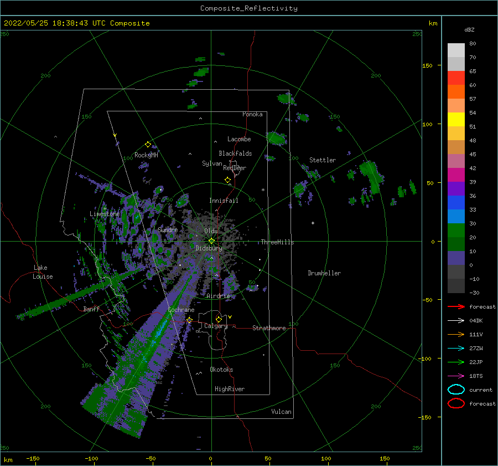This screenshot has height=466, width=498.
Task: Click the RedDeer city label
Action: coord(235,168)
